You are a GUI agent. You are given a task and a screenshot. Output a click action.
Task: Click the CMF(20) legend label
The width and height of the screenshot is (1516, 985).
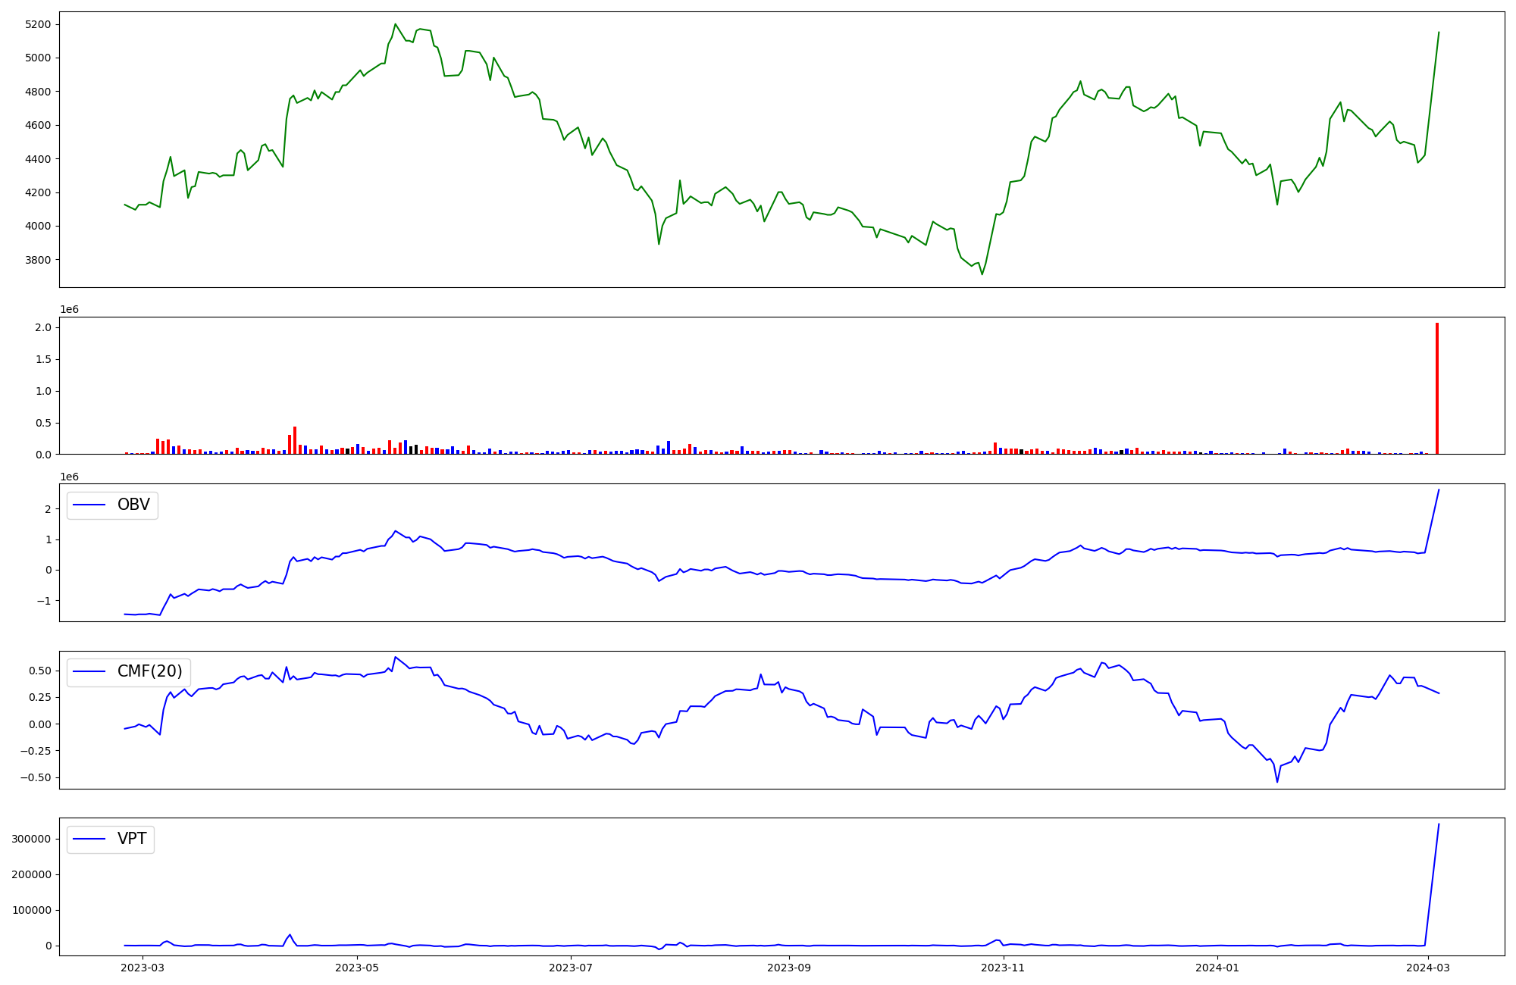tap(150, 671)
